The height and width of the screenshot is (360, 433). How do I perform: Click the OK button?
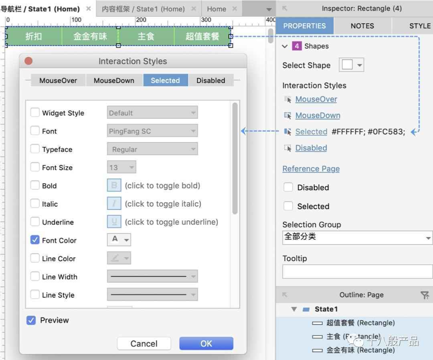(206, 344)
